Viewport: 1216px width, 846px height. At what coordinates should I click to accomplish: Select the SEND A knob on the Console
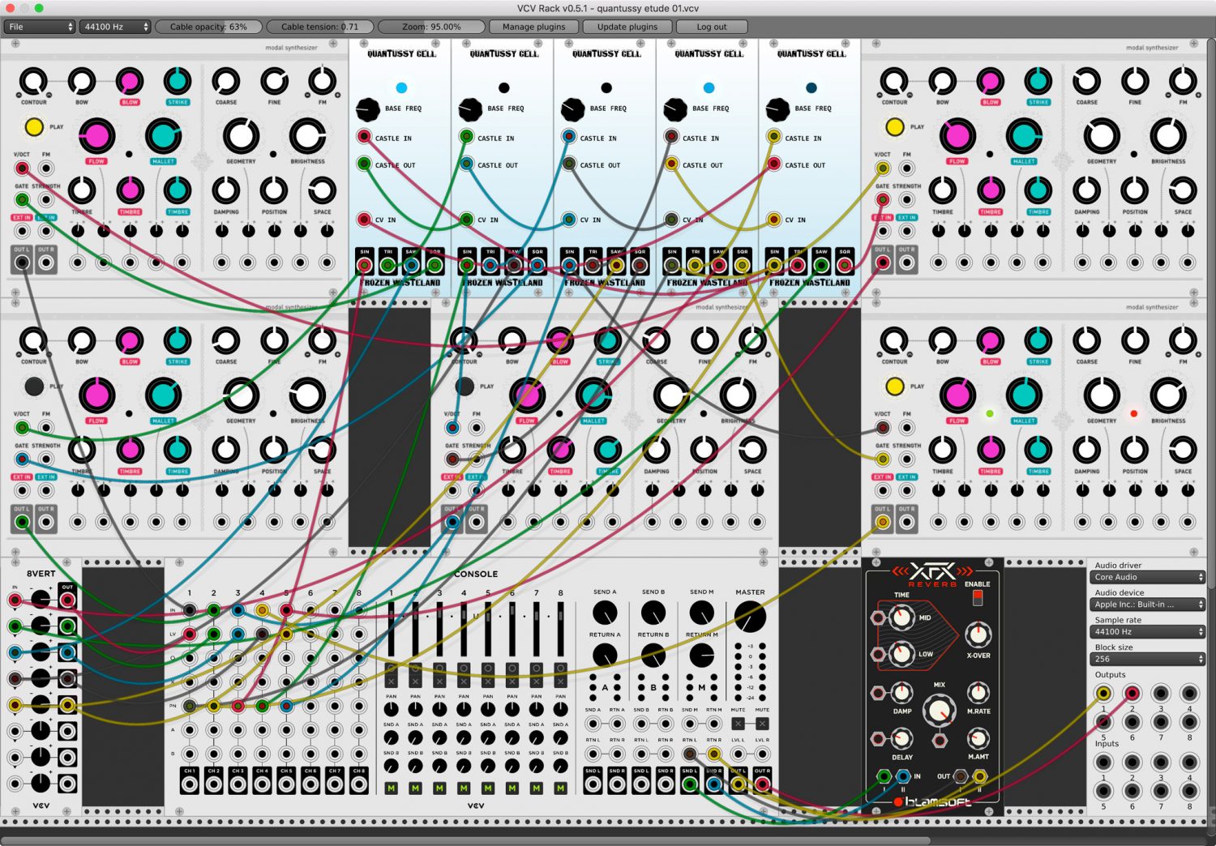(x=605, y=613)
